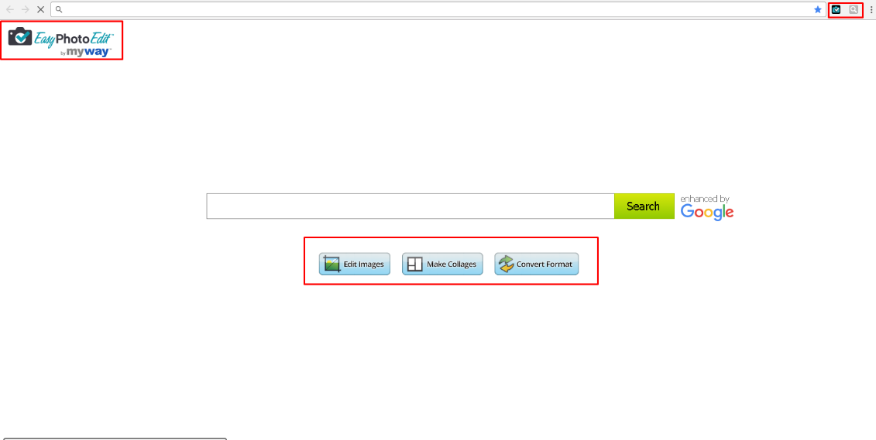Screen dimensions: 876x440
Task: Click inside the page search box
Action: click(x=411, y=206)
